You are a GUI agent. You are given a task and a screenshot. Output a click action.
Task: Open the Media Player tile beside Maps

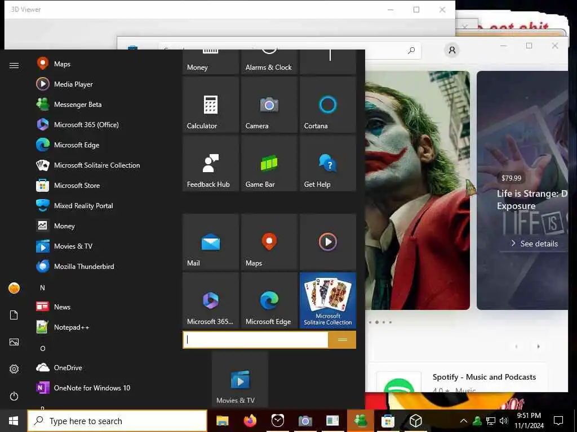point(327,242)
